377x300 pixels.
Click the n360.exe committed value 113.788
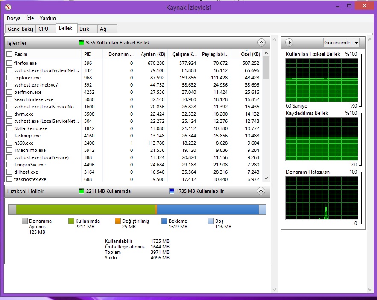pos(156,143)
